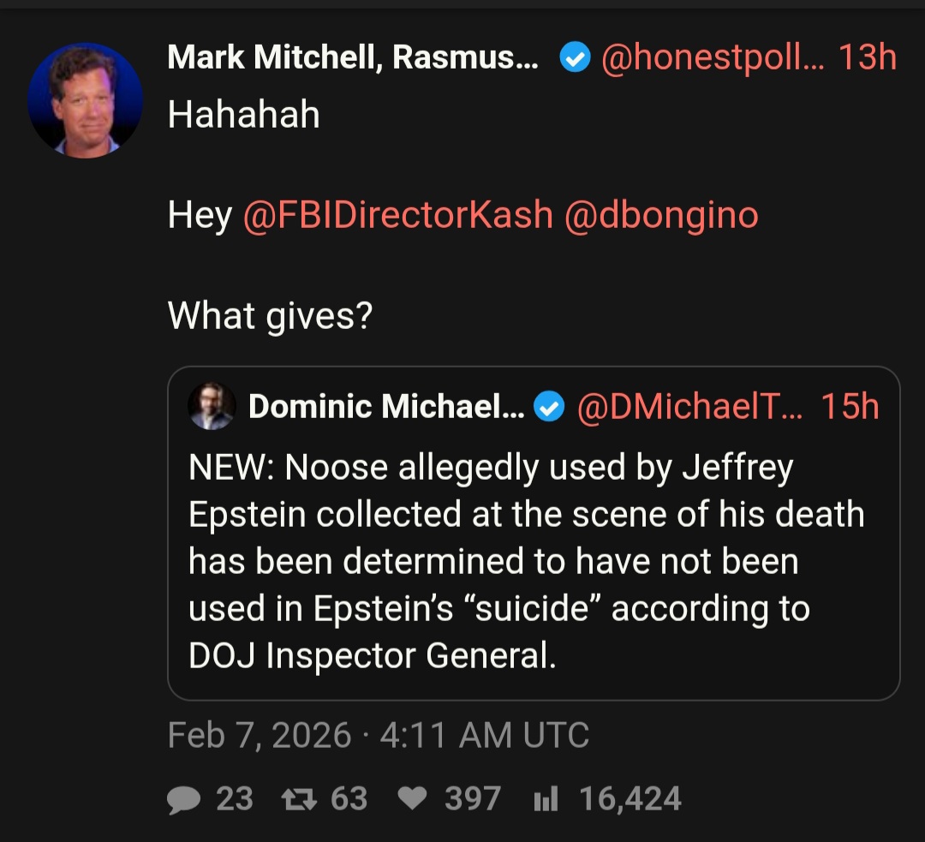Image resolution: width=925 pixels, height=842 pixels.
Task: Click the Mark Mitchell display name
Action: click(x=353, y=58)
